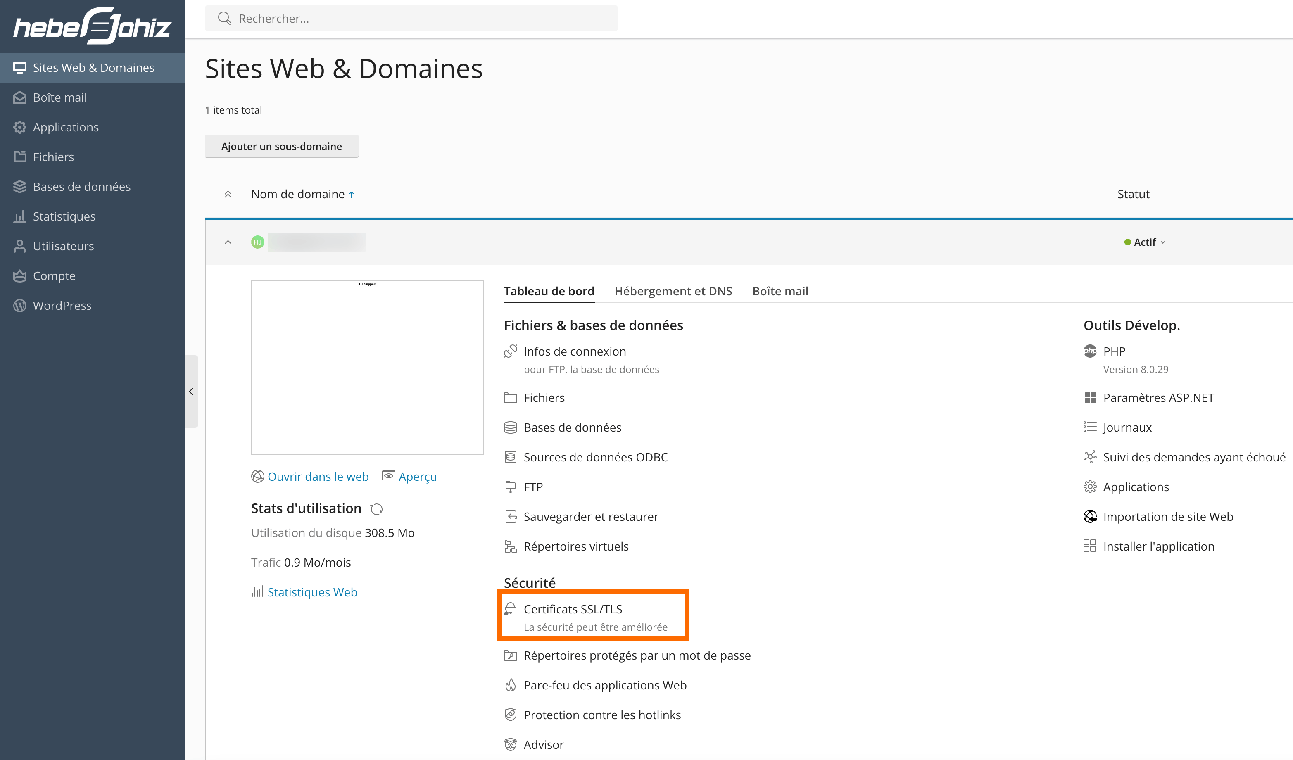Click Installer l'application grid icon
Screen dimensions: 1293x760
point(1090,546)
